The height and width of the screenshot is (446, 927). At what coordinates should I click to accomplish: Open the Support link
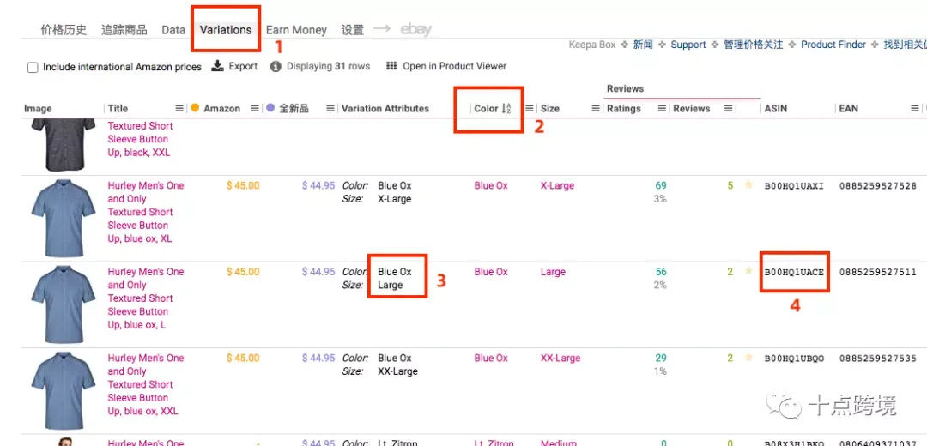(x=688, y=45)
